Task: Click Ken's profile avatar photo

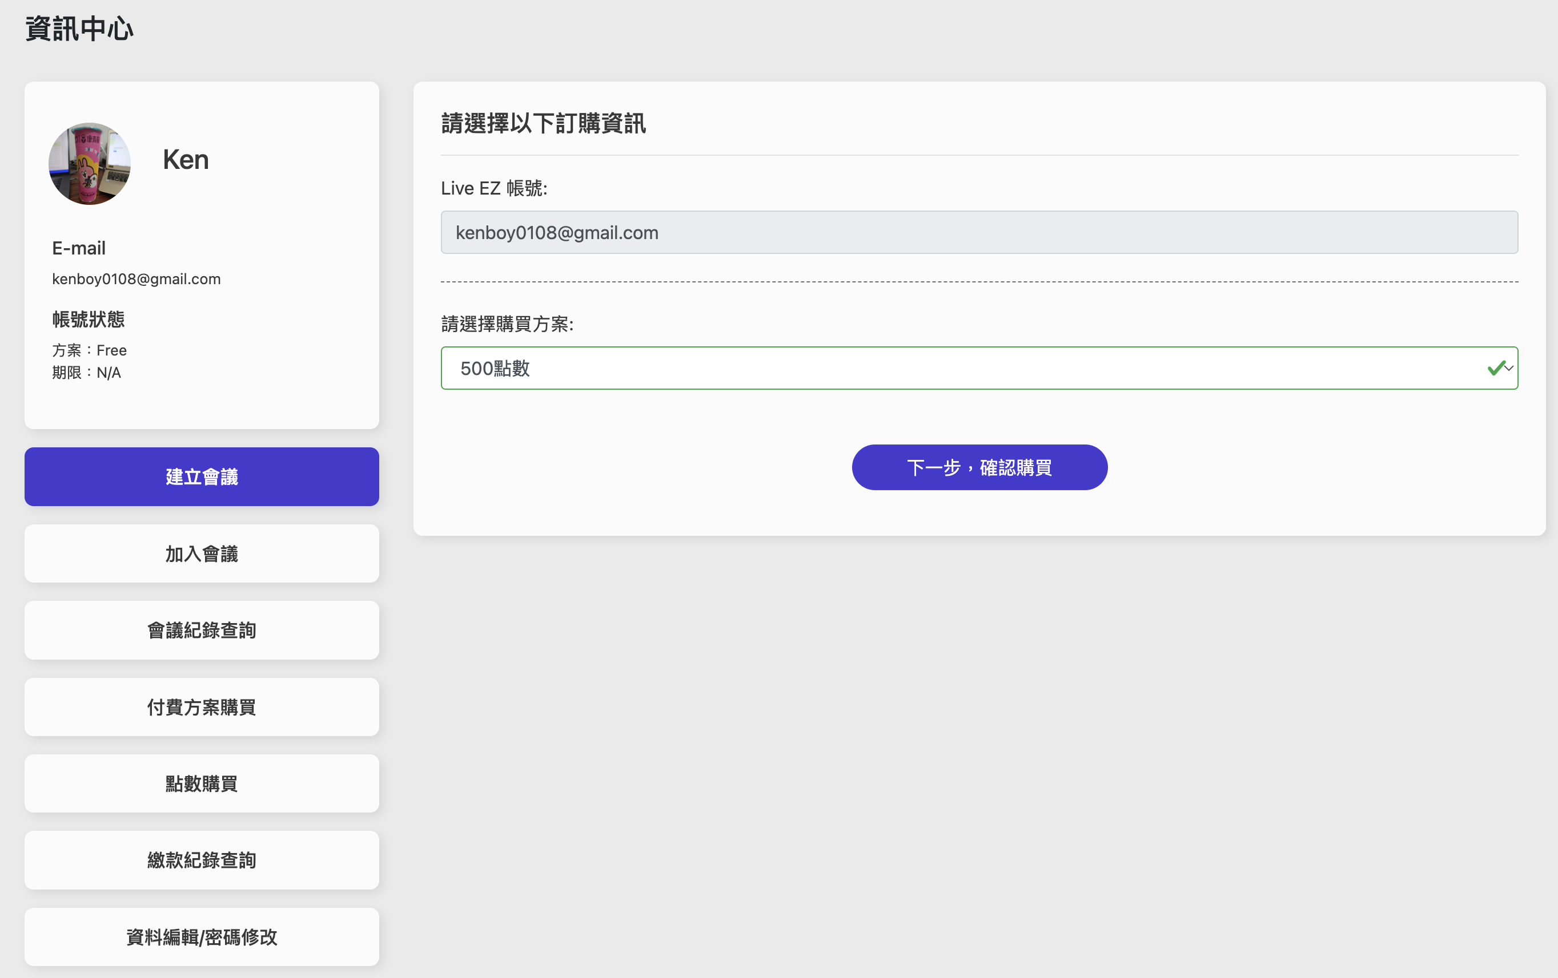Action: click(90, 164)
